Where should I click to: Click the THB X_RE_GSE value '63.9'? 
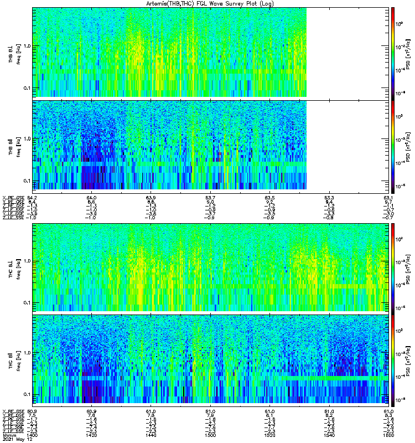click(151, 198)
